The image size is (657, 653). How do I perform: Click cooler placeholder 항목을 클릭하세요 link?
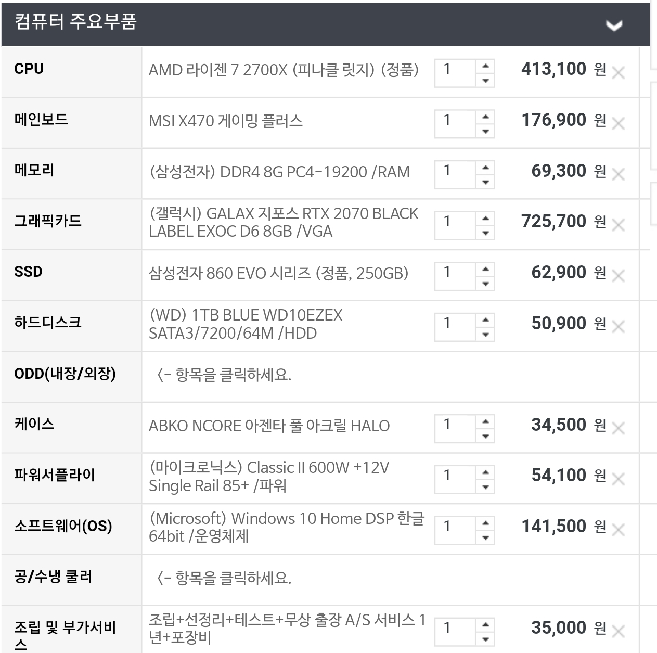(224, 578)
